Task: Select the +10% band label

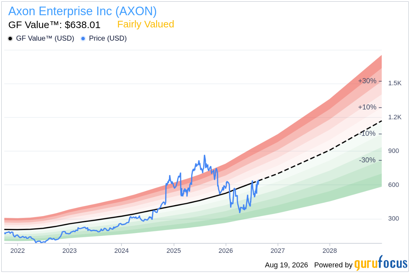Action: pyautogui.click(x=367, y=107)
